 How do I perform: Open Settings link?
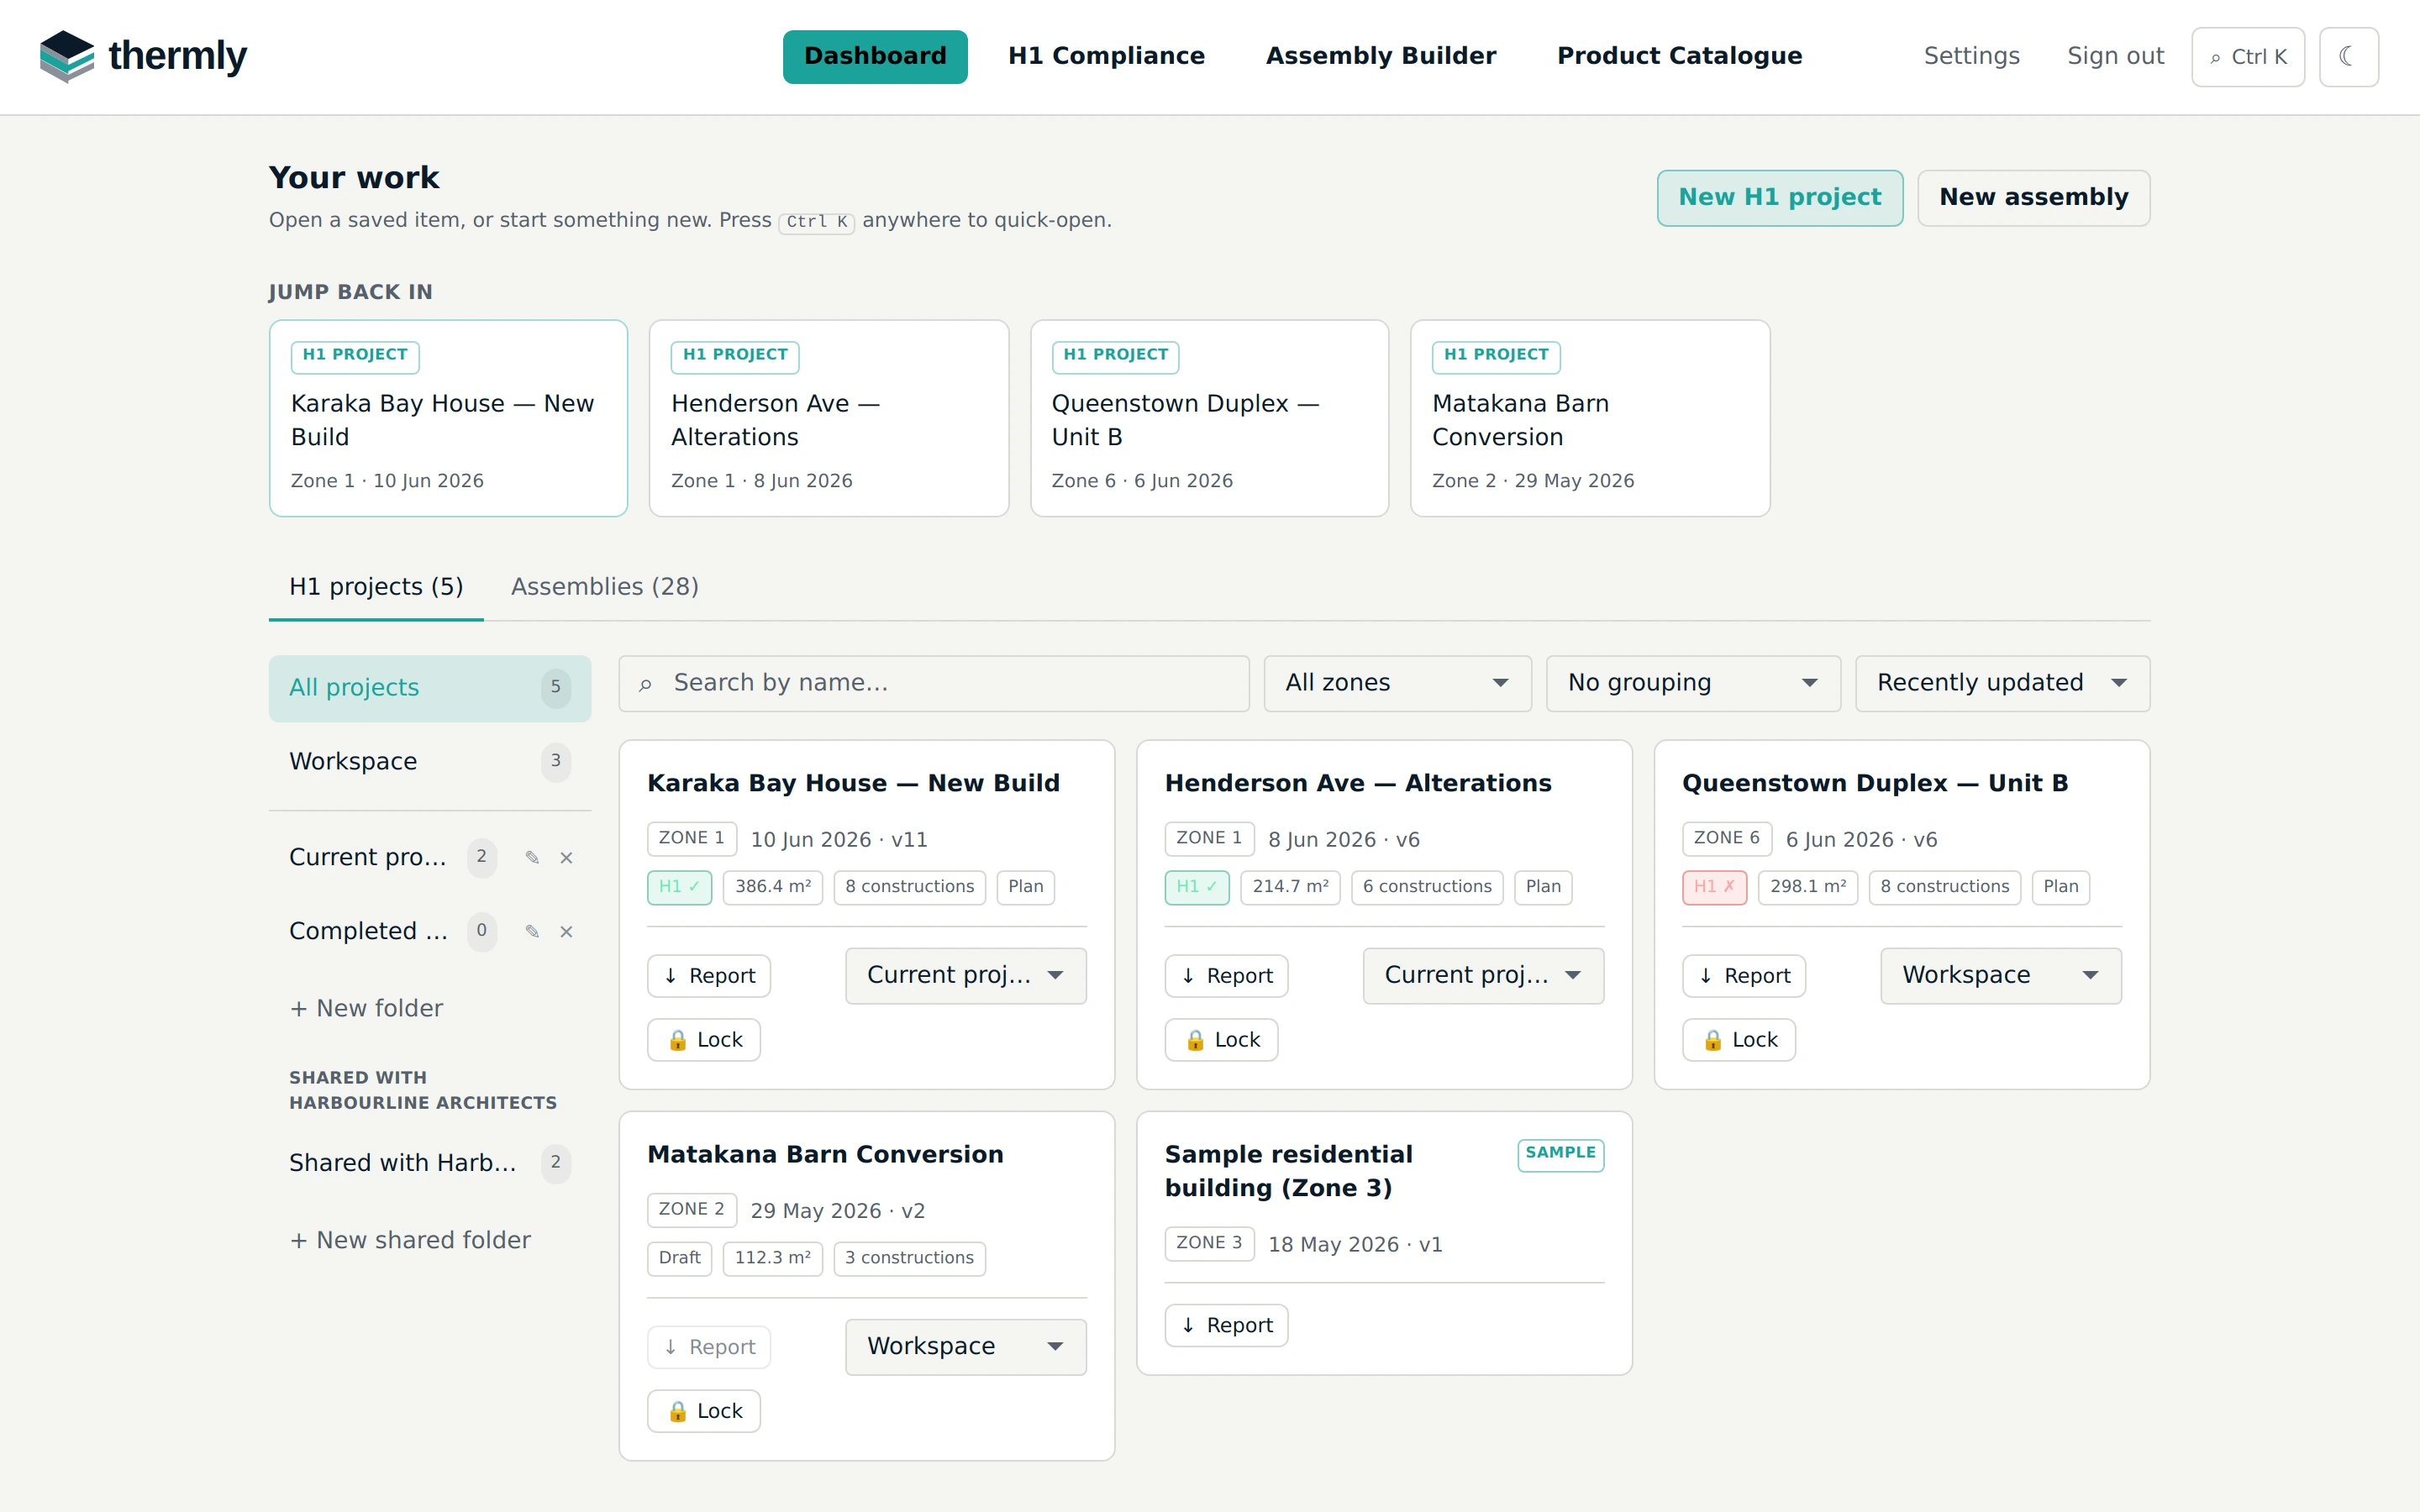click(x=1971, y=57)
